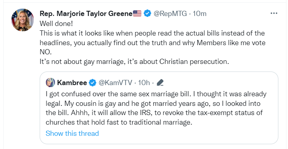Click the Show this thread link

point(72,133)
